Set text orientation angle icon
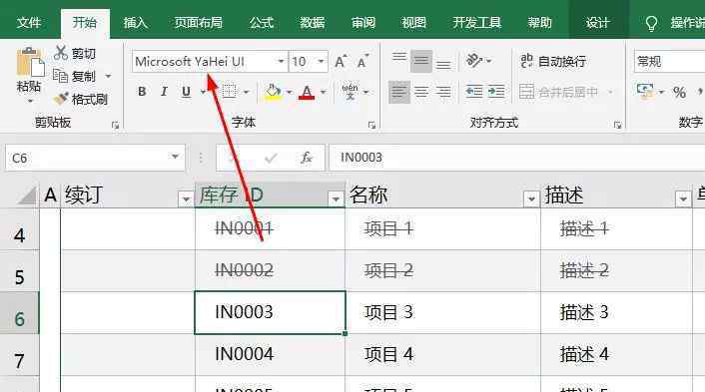The height and width of the screenshot is (392, 705). (x=474, y=60)
